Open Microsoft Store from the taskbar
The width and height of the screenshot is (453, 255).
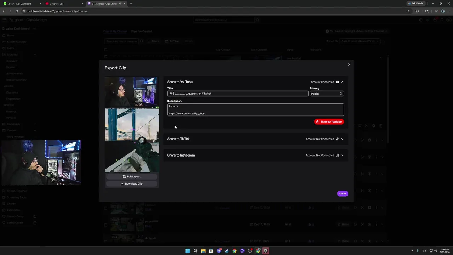point(211,251)
